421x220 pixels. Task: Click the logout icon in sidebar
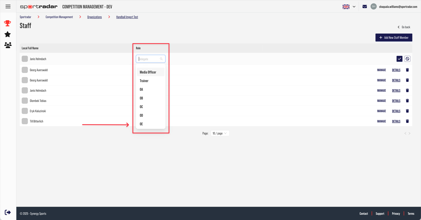(x=8, y=212)
